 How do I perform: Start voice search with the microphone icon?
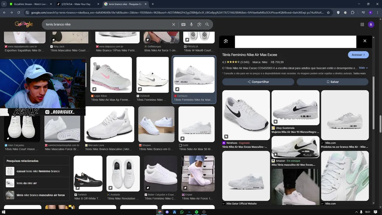(x=191, y=24)
